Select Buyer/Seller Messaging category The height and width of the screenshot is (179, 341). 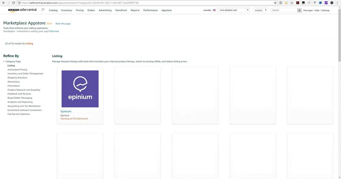[x=20, y=98]
